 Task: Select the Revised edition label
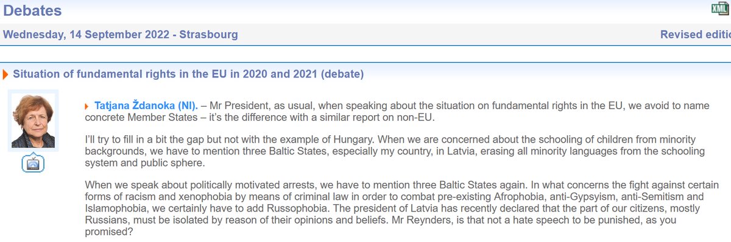pos(696,35)
